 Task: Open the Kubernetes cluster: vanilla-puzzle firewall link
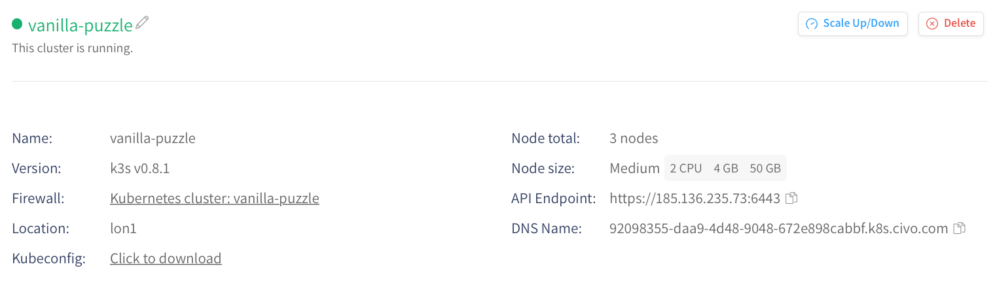point(214,198)
